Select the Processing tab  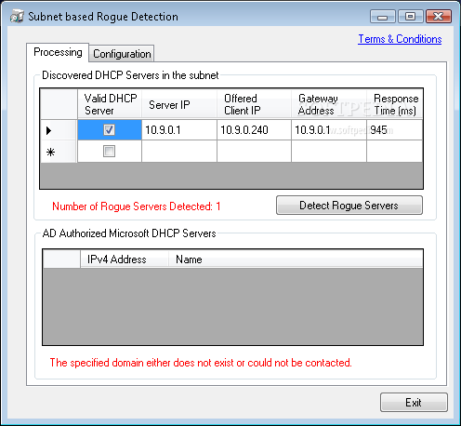[x=58, y=52]
